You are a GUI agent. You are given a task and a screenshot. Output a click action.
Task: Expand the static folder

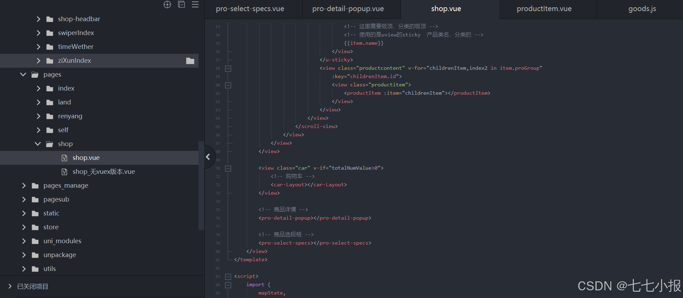coord(24,213)
